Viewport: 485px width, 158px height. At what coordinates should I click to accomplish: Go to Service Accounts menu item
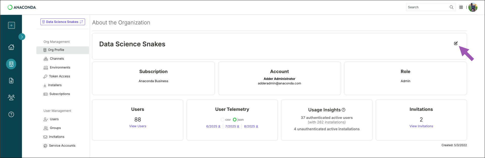coord(62,146)
